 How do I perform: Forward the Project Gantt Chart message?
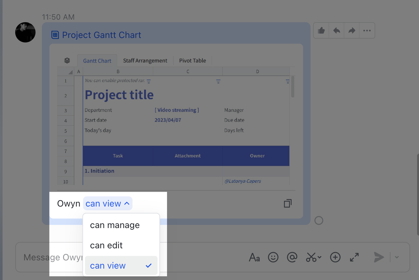[351, 30]
